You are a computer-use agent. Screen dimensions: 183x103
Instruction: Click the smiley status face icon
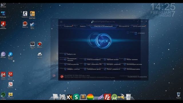coord(136,33)
